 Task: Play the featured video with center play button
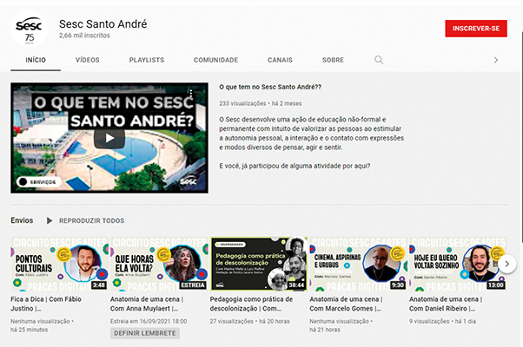[109, 138]
